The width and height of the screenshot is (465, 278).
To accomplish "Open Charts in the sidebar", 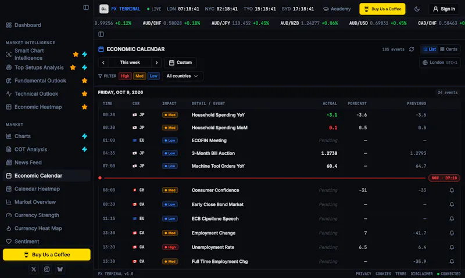I will tap(23, 136).
